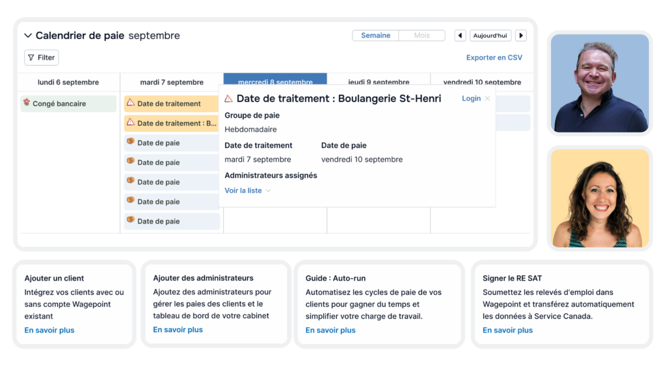The image size is (666, 384).
Task: Close the Boulangerie St-Henri popup
Action: click(488, 99)
